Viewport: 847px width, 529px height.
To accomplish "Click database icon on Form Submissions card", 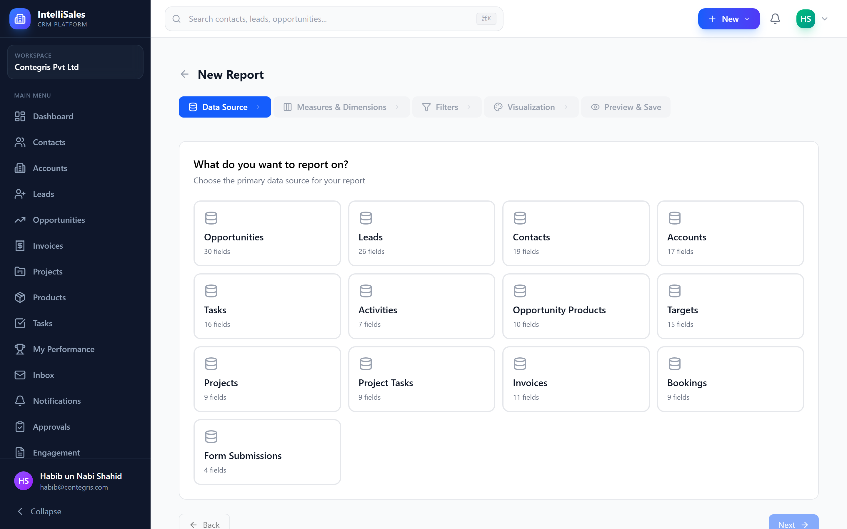I will pos(211,437).
